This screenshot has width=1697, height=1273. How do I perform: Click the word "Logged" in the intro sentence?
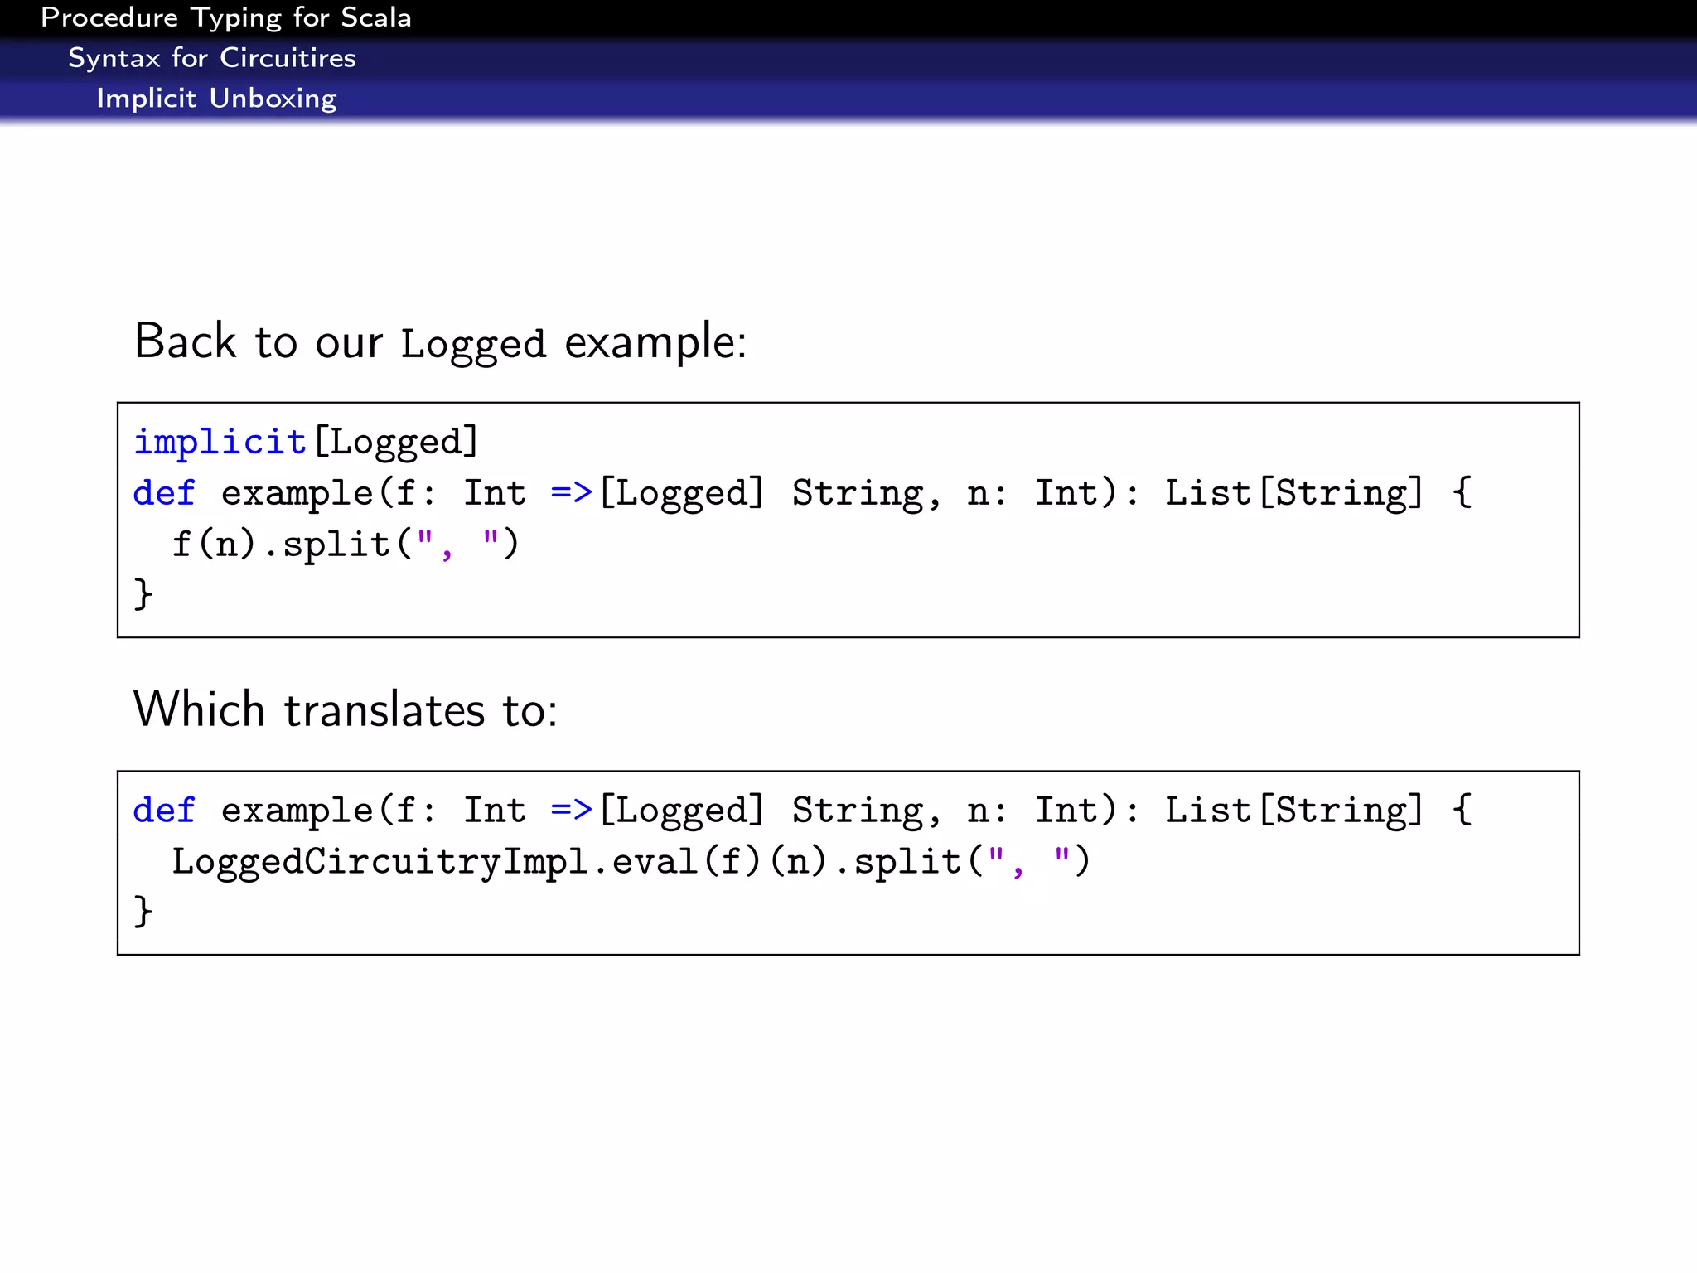pyautogui.click(x=473, y=344)
